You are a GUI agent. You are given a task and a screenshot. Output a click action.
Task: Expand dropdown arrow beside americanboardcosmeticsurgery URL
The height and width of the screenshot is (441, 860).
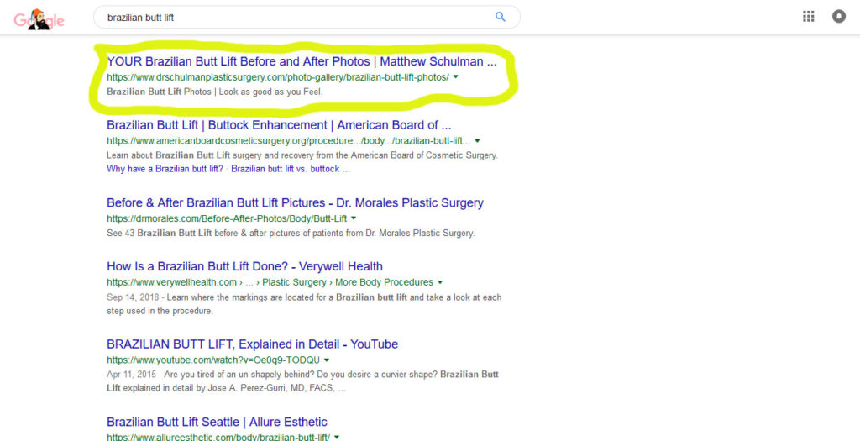(x=477, y=141)
